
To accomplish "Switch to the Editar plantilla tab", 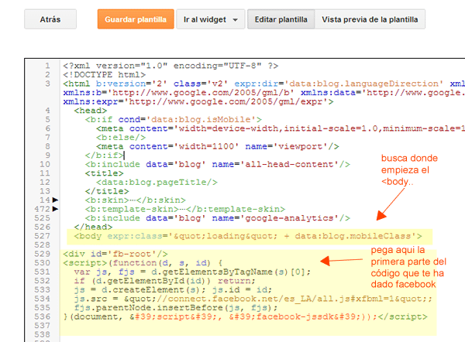I will (281, 19).
